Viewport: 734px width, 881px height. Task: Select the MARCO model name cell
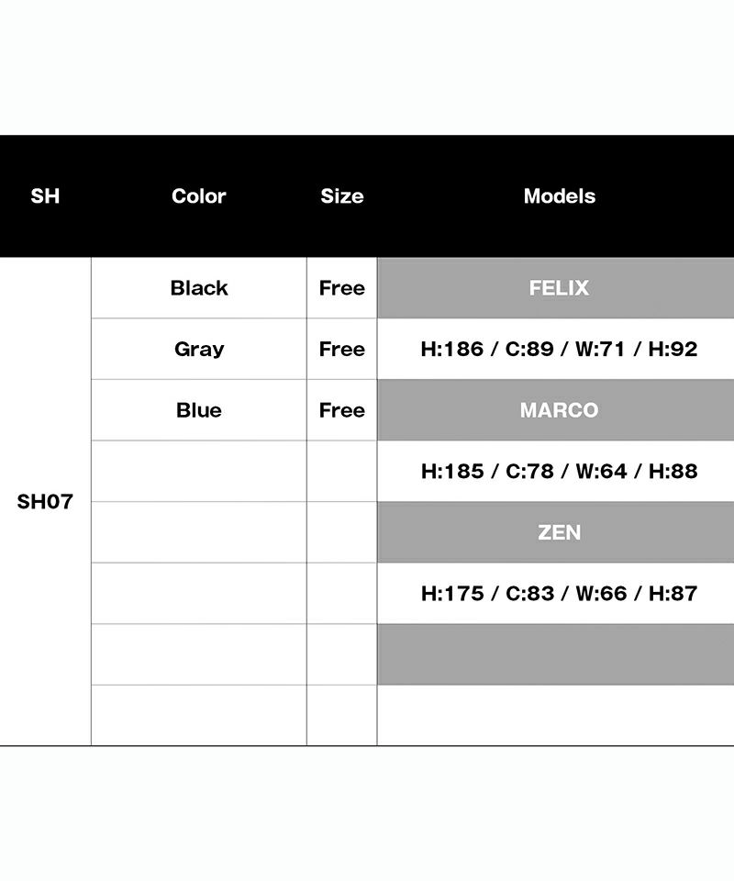pyautogui.click(x=559, y=410)
